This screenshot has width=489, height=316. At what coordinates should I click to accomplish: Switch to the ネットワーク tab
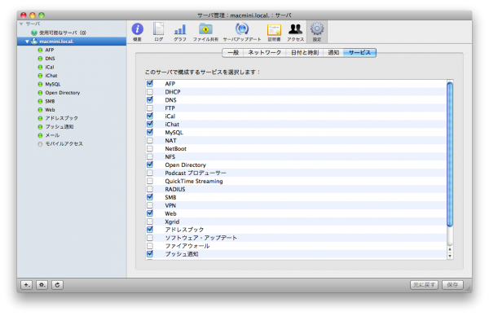pyautogui.click(x=264, y=52)
